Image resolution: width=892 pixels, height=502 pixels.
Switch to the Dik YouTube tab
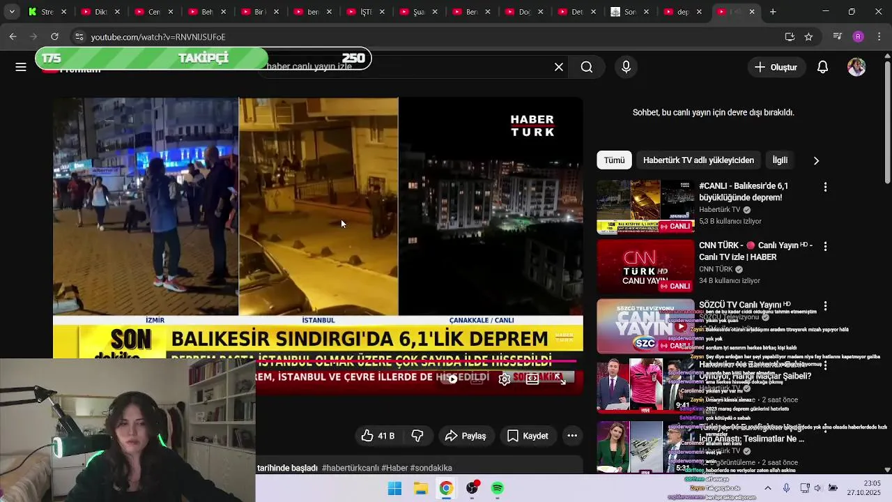coord(100,12)
